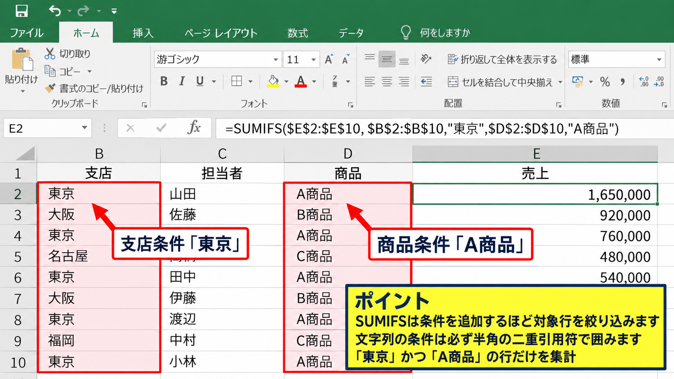Toggle horizontal center alignment

click(387, 82)
